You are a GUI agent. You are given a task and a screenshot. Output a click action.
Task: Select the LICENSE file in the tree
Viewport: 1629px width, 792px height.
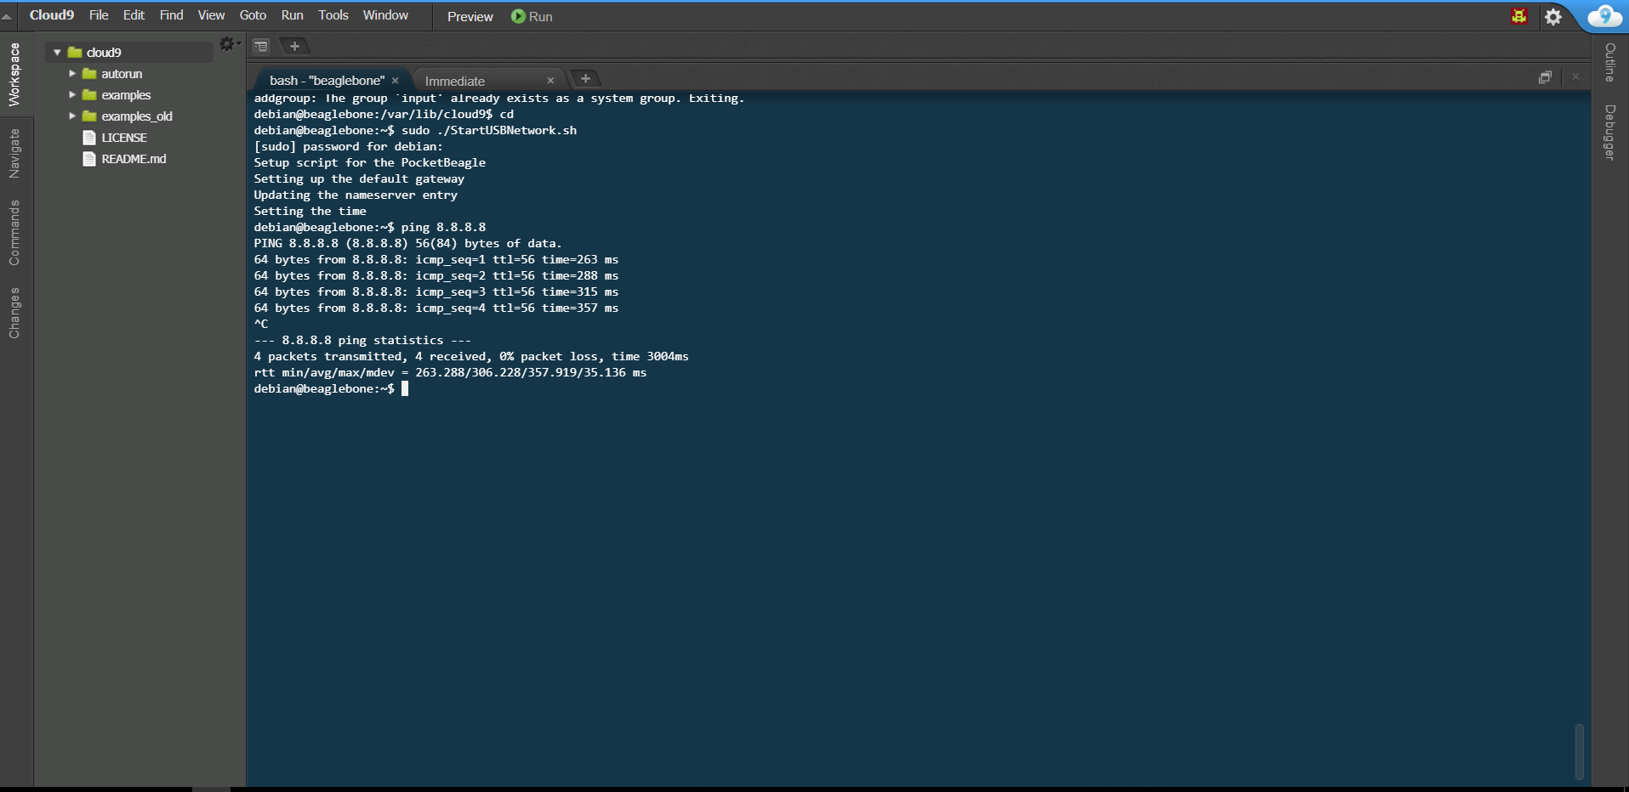pos(125,137)
